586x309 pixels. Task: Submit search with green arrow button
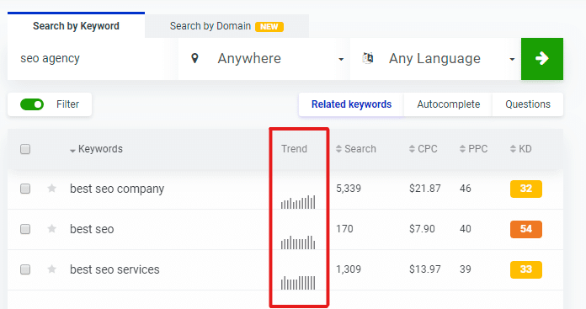(x=542, y=59)
